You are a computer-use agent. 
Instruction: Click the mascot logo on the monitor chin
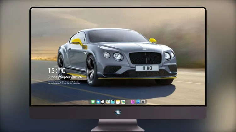pos(118,113)
